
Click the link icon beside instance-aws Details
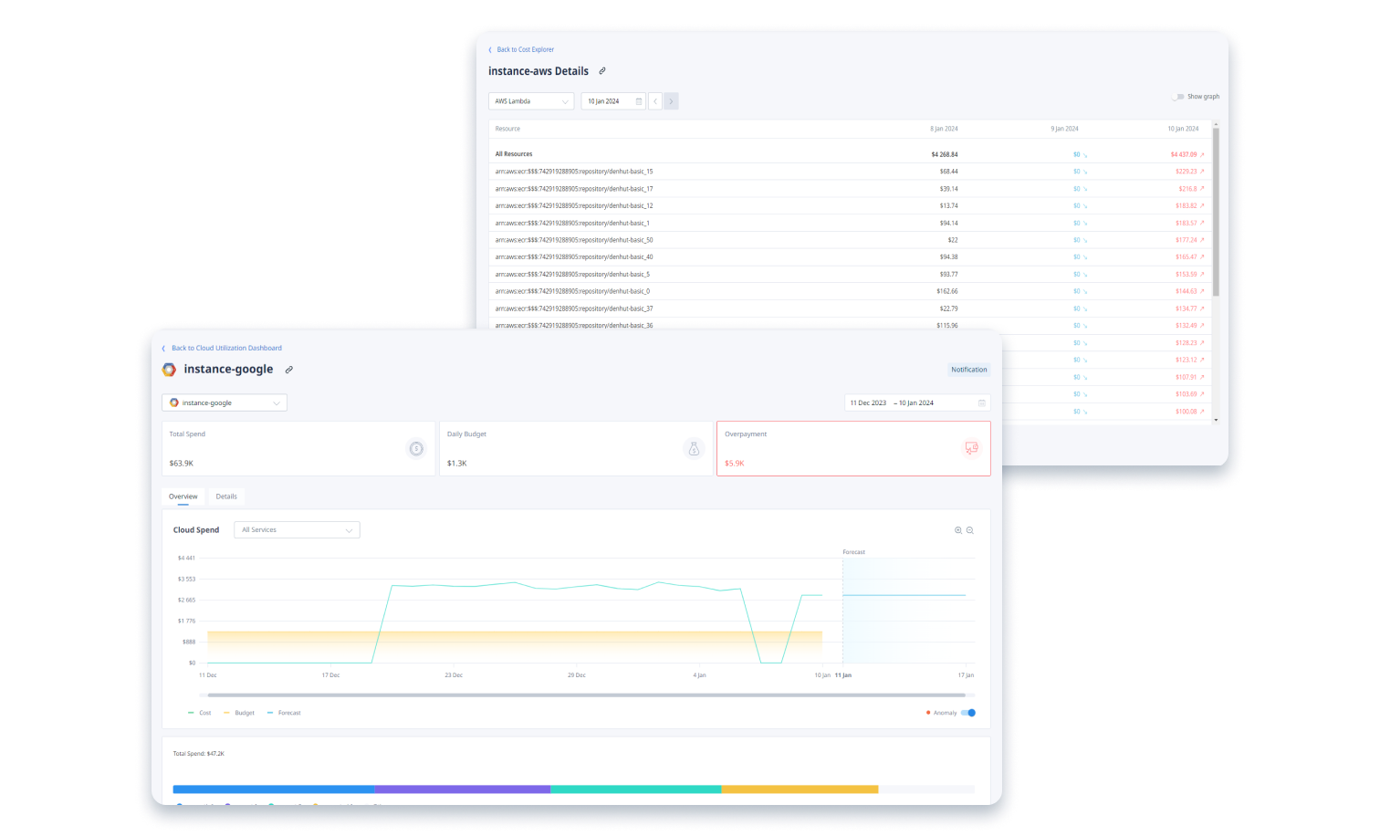(602, 71)
